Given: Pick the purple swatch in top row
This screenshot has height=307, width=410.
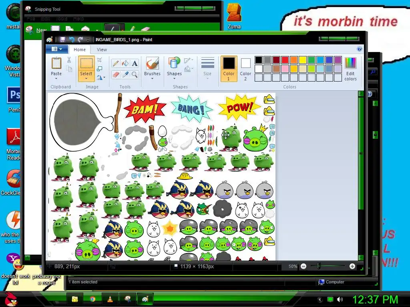Looking at the screenshot, I should (338, 60).
